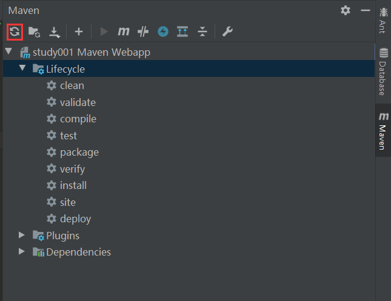Select the clean lifecycle goal
The width and height of the screenshot is (391, 301).
pos(72,85)
